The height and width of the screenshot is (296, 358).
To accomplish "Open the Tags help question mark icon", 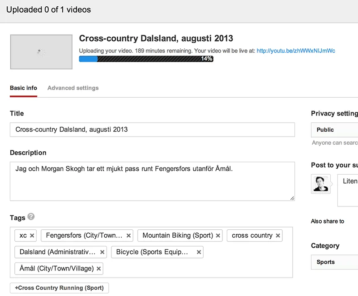I will 31,217.
